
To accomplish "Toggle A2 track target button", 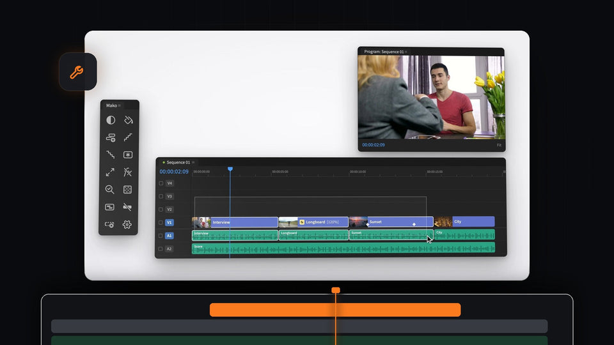I will coord(169,249).
